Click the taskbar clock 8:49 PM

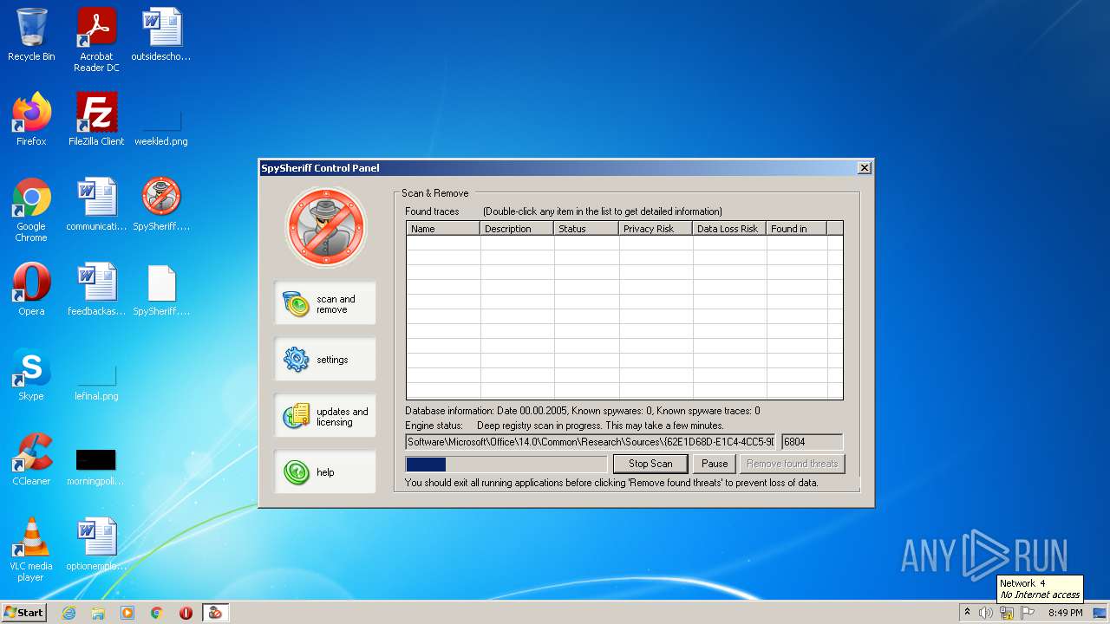click(1065, 613)
